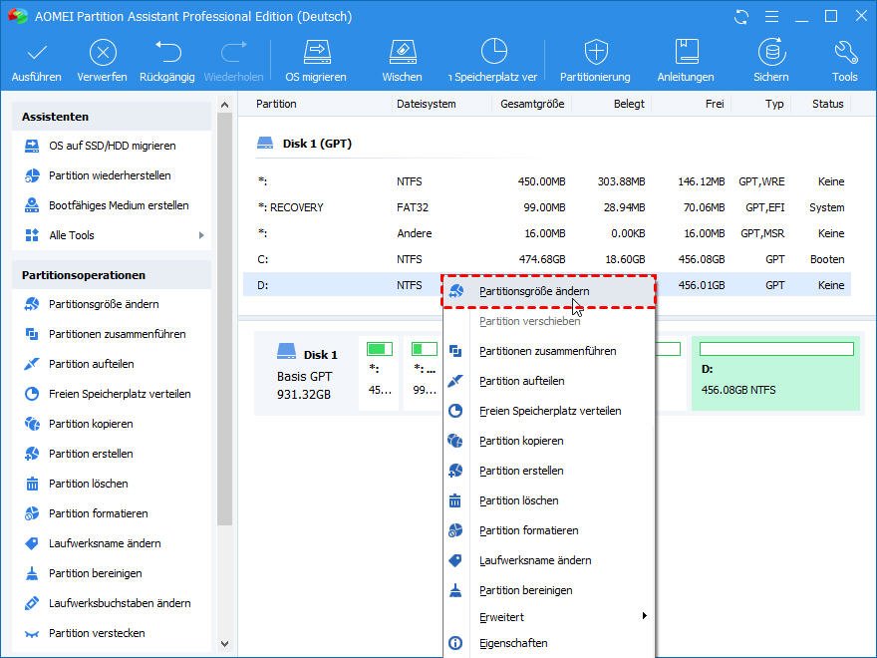Expand the Erweitert submenu
Viewport: 877px width, 658px height.
(x=549, y=617)
